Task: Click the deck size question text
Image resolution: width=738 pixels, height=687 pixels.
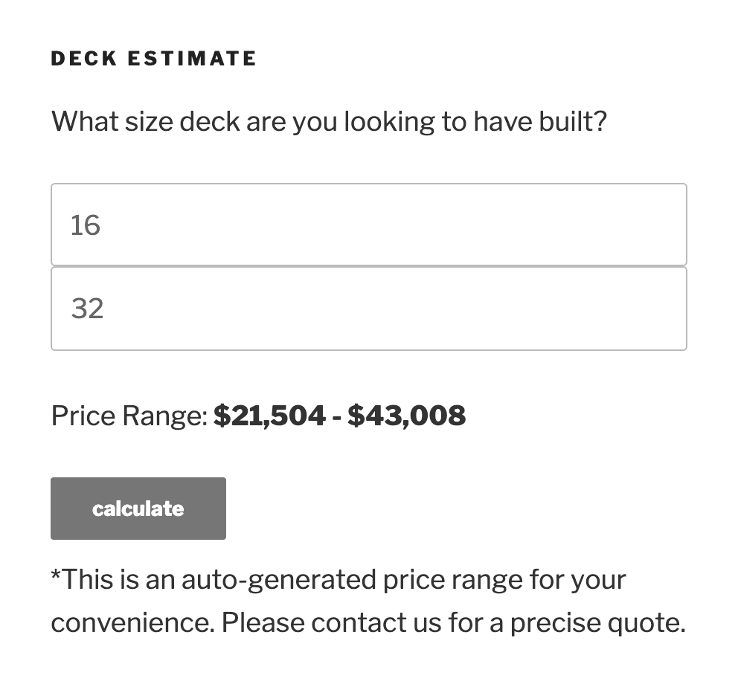Action: click(328, 120)
